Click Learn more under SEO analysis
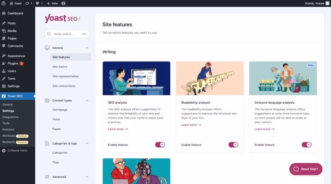This screenshot has height=184, width=331. click(x=118, y=129)
